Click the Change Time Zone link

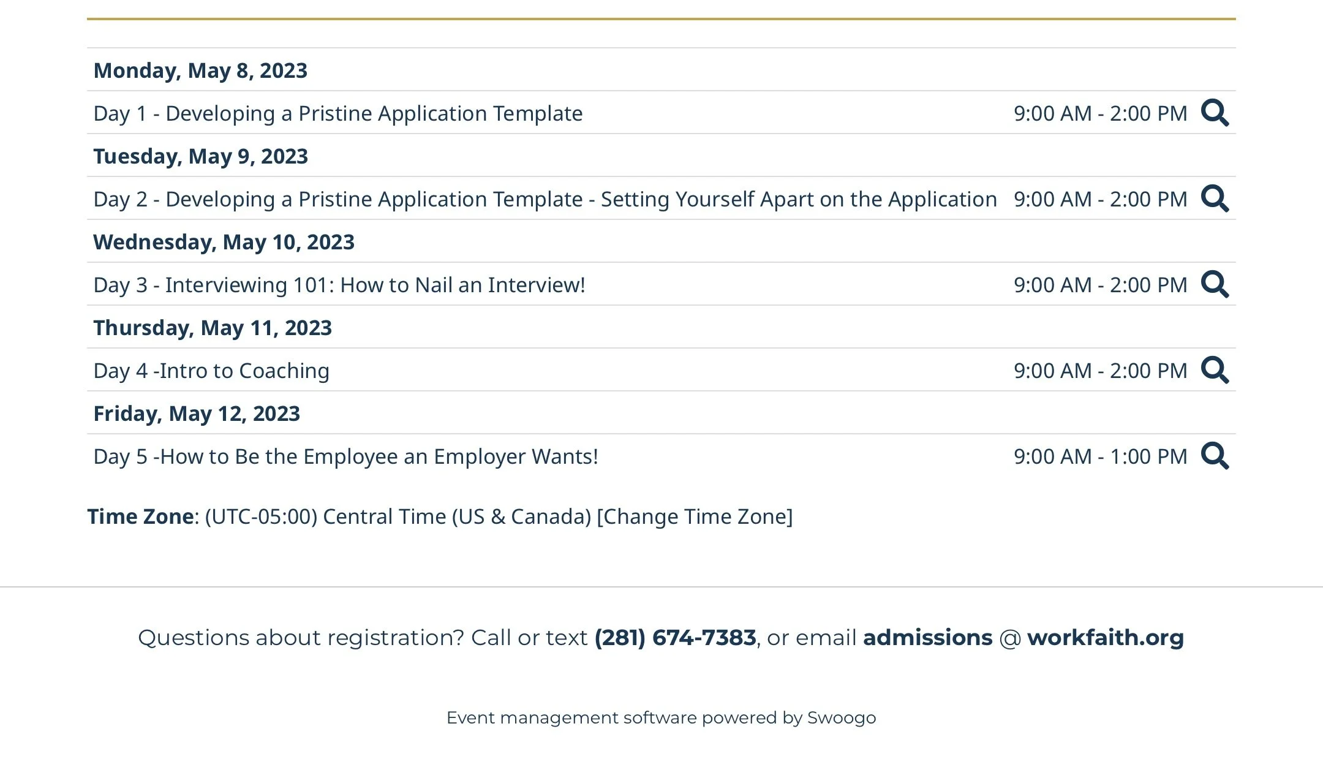(695, 516)
